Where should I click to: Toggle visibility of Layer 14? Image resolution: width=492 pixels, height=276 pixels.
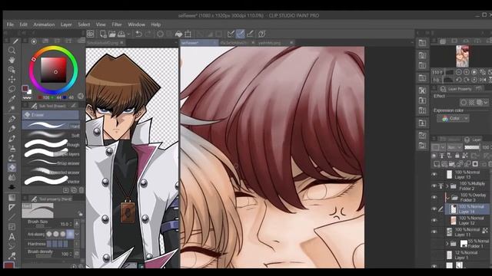434,209
